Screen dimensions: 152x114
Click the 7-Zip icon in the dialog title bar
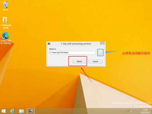[49, 44]
